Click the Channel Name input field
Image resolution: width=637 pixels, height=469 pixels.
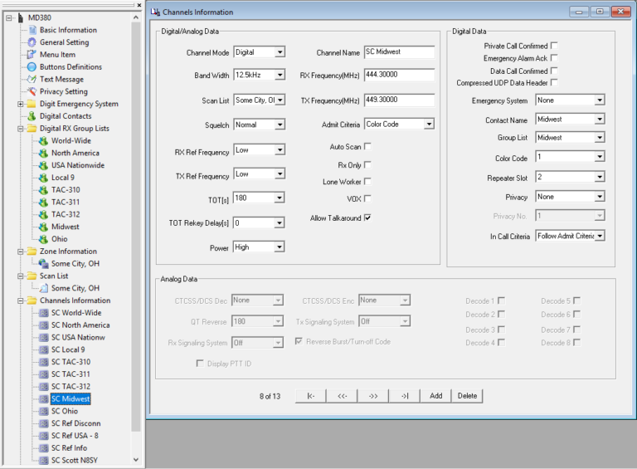click(399, 52)
